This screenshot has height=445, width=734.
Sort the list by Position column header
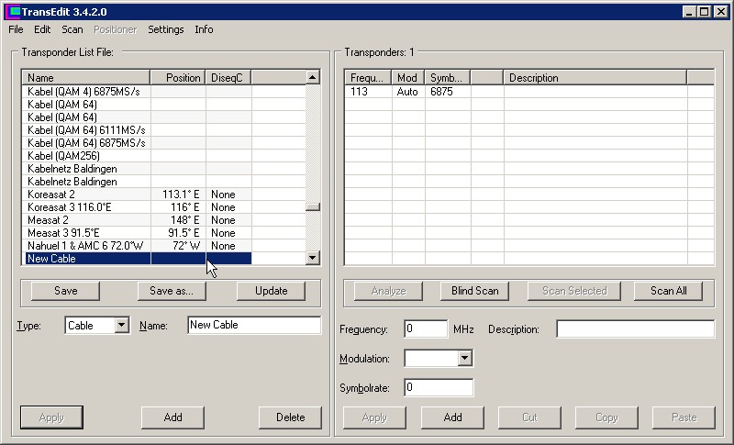(x=178, y=78)
